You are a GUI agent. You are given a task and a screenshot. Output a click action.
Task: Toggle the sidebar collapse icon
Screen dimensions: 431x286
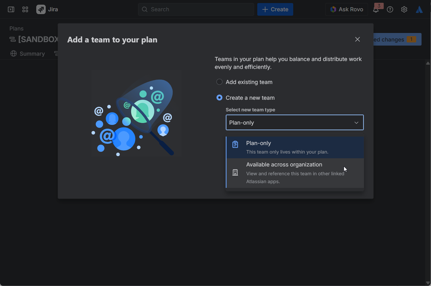[11, 9]
